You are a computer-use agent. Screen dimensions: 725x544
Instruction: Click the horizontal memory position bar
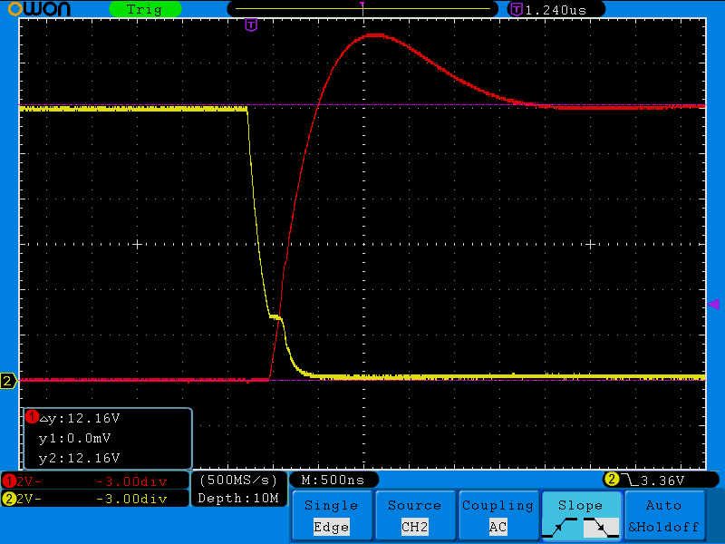coord(362,9)
